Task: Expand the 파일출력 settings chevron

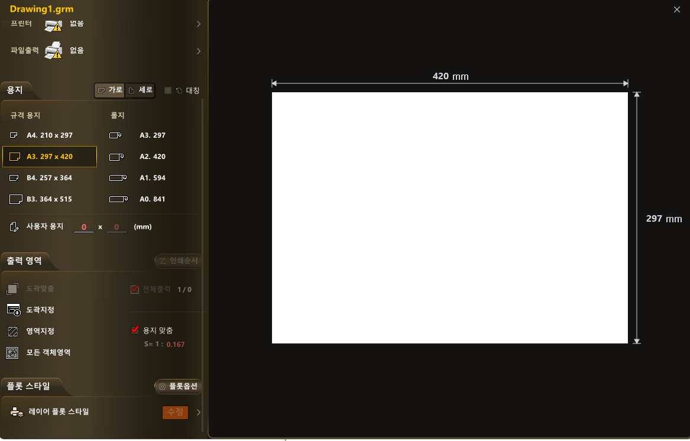Action: click(199, 51)
